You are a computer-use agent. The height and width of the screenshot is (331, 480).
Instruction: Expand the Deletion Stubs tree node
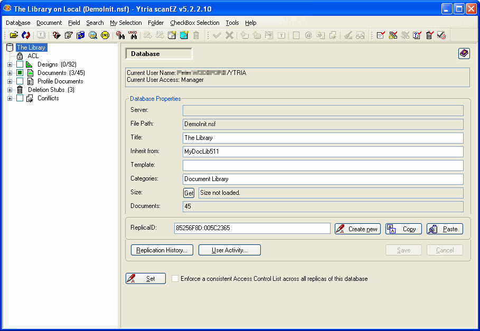pos(10,90)
